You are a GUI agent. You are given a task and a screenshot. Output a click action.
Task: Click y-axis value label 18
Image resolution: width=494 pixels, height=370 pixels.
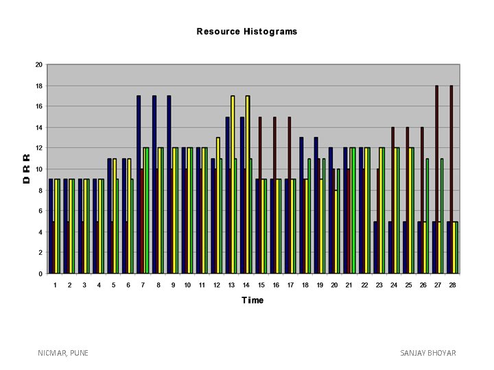tap(38, 86)
